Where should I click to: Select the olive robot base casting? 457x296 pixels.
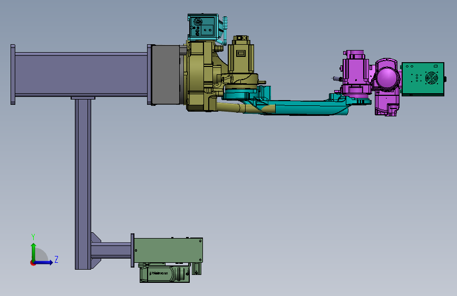(x=201, y=76)
